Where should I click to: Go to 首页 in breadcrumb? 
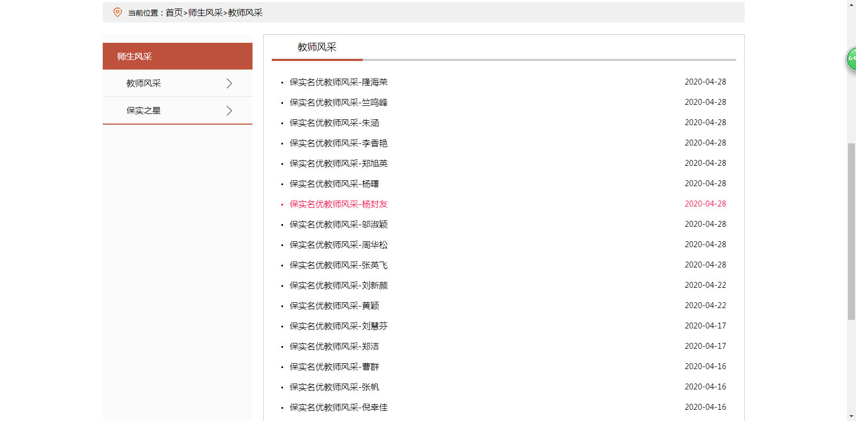tap(174, 13)
